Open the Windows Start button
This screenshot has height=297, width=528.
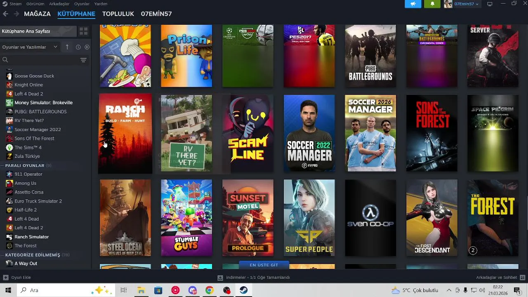[8, 290]
